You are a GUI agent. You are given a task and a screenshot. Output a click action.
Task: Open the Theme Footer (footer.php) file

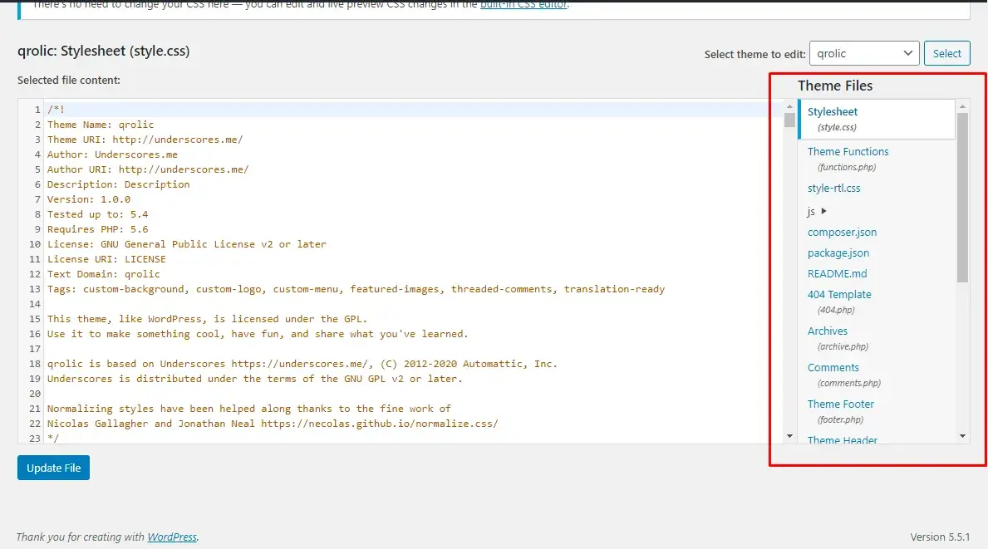tap(841, 404)
